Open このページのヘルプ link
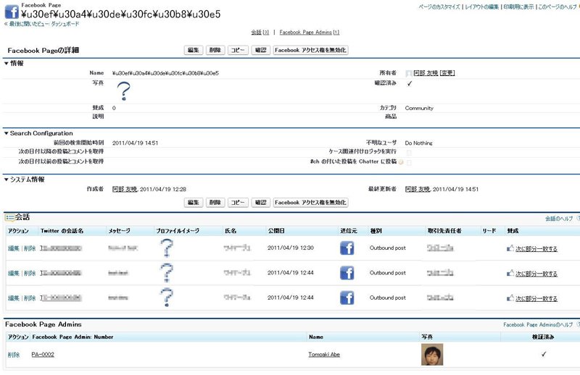Viewport: 580px width, 375px height. pos(557,7)
